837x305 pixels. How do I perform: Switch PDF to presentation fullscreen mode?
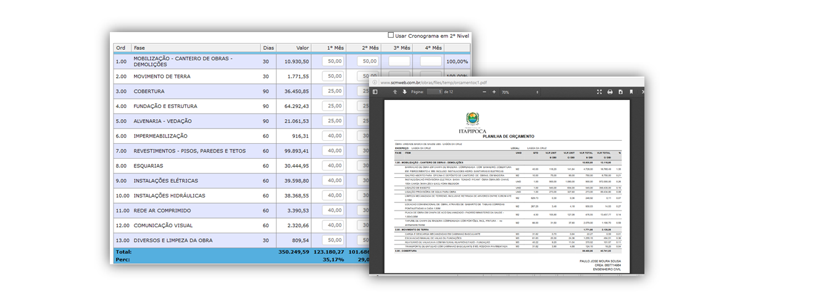pyautogui.click(x=599, y=92)
